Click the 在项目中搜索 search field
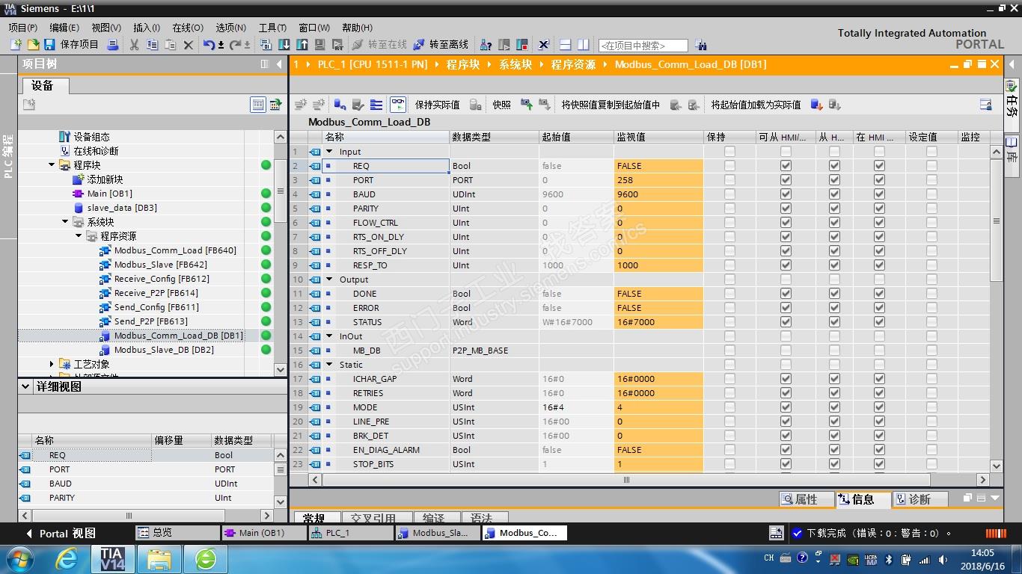Image resolution: width=1022 pixels, height=574 pixels. (643, 46)
